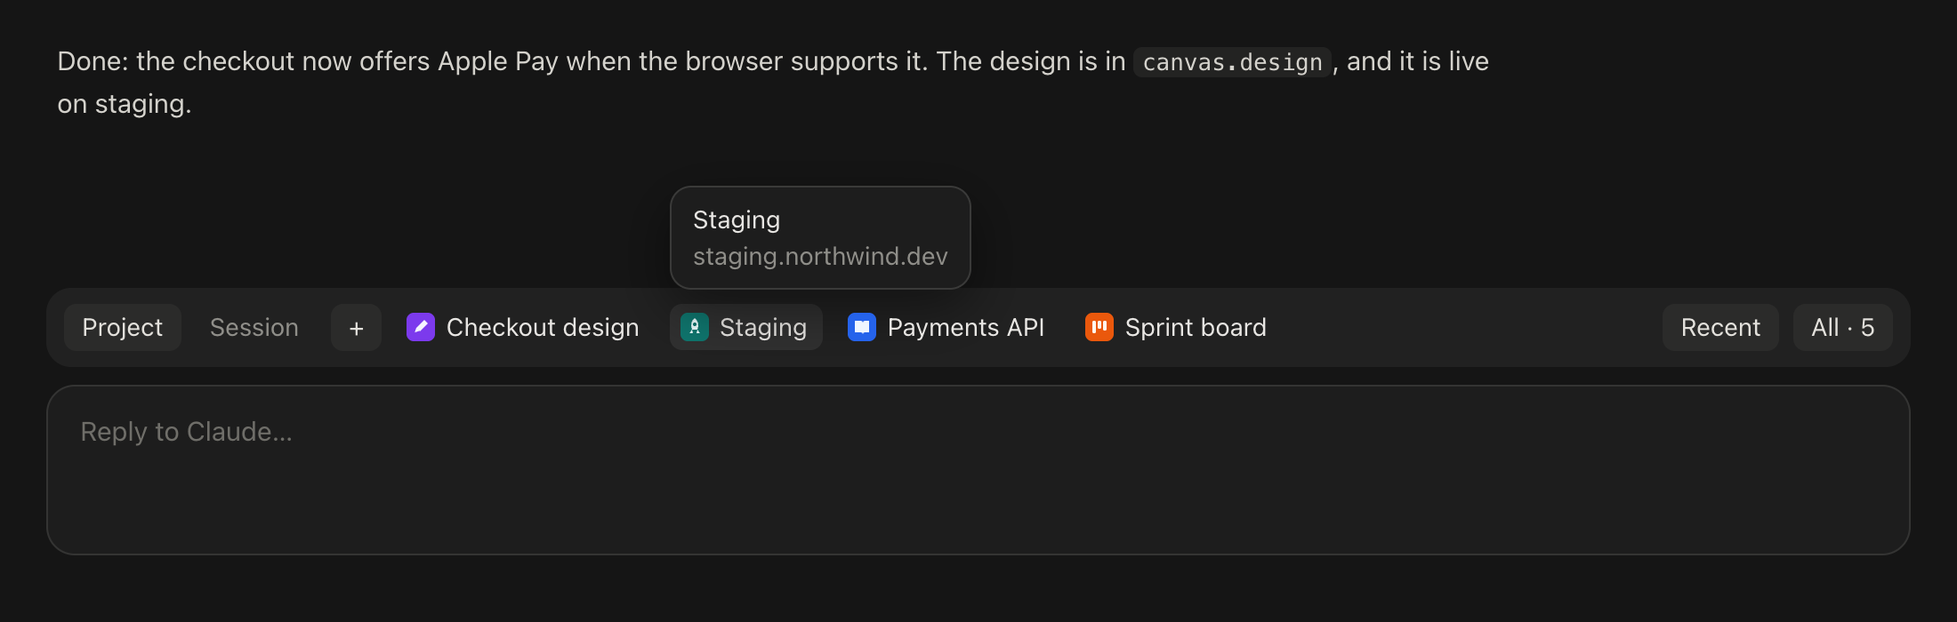Switch to the Session tab

254,328
